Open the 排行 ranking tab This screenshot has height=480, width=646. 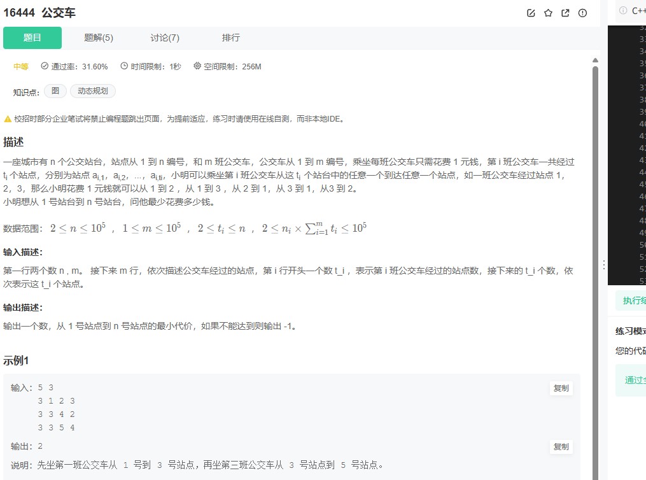pyautogui.click(x=230, y=38)
